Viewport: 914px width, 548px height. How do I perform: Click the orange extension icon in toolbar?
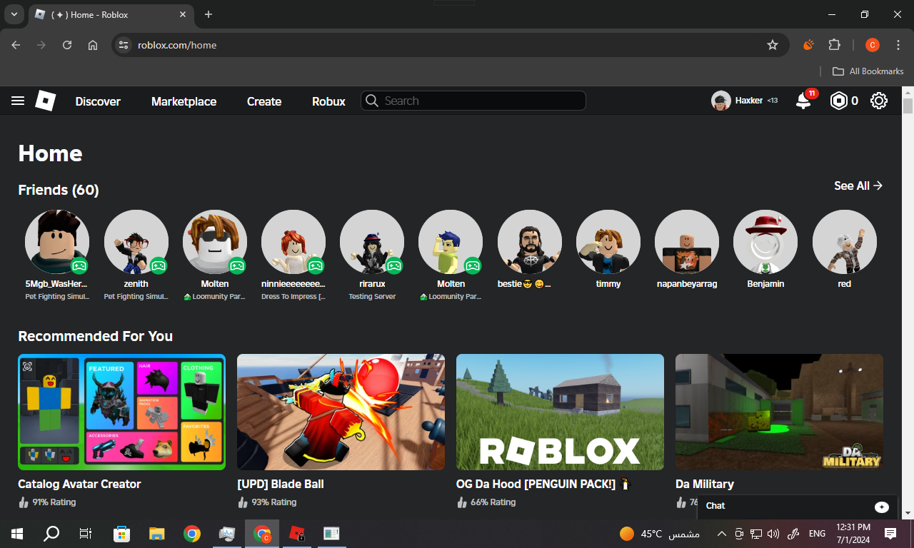click(808, 45)
